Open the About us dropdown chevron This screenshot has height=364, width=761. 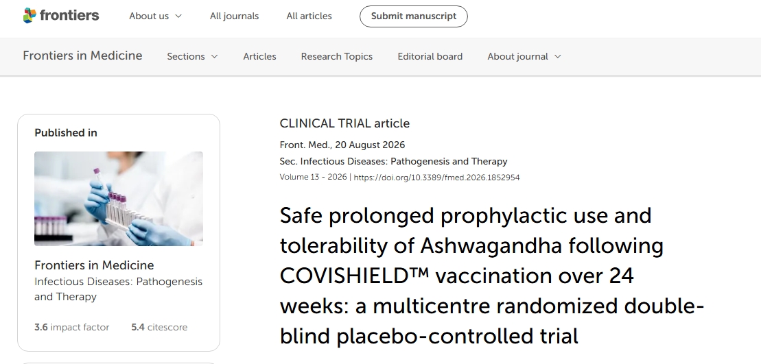(178, 16)
